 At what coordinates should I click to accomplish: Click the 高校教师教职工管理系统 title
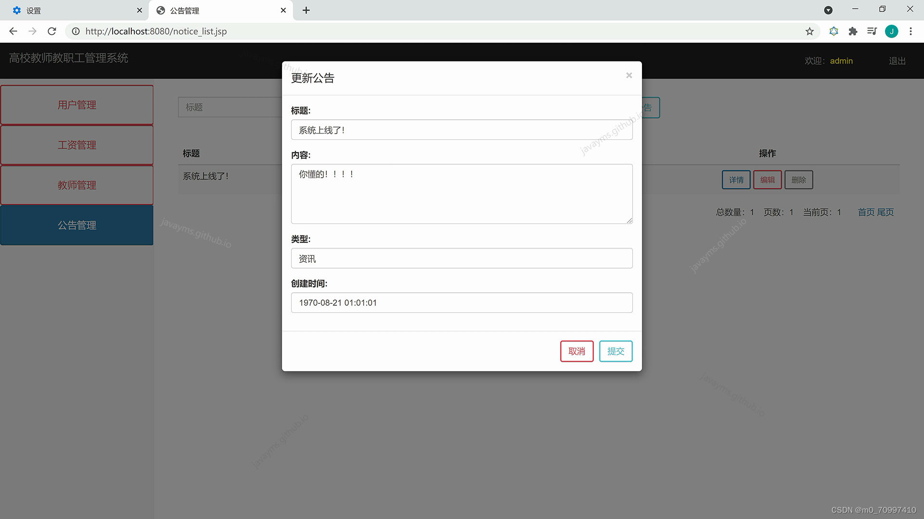tap(68, 58)
